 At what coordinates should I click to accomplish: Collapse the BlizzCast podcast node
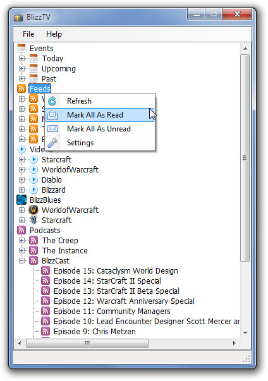click(21, 260)
